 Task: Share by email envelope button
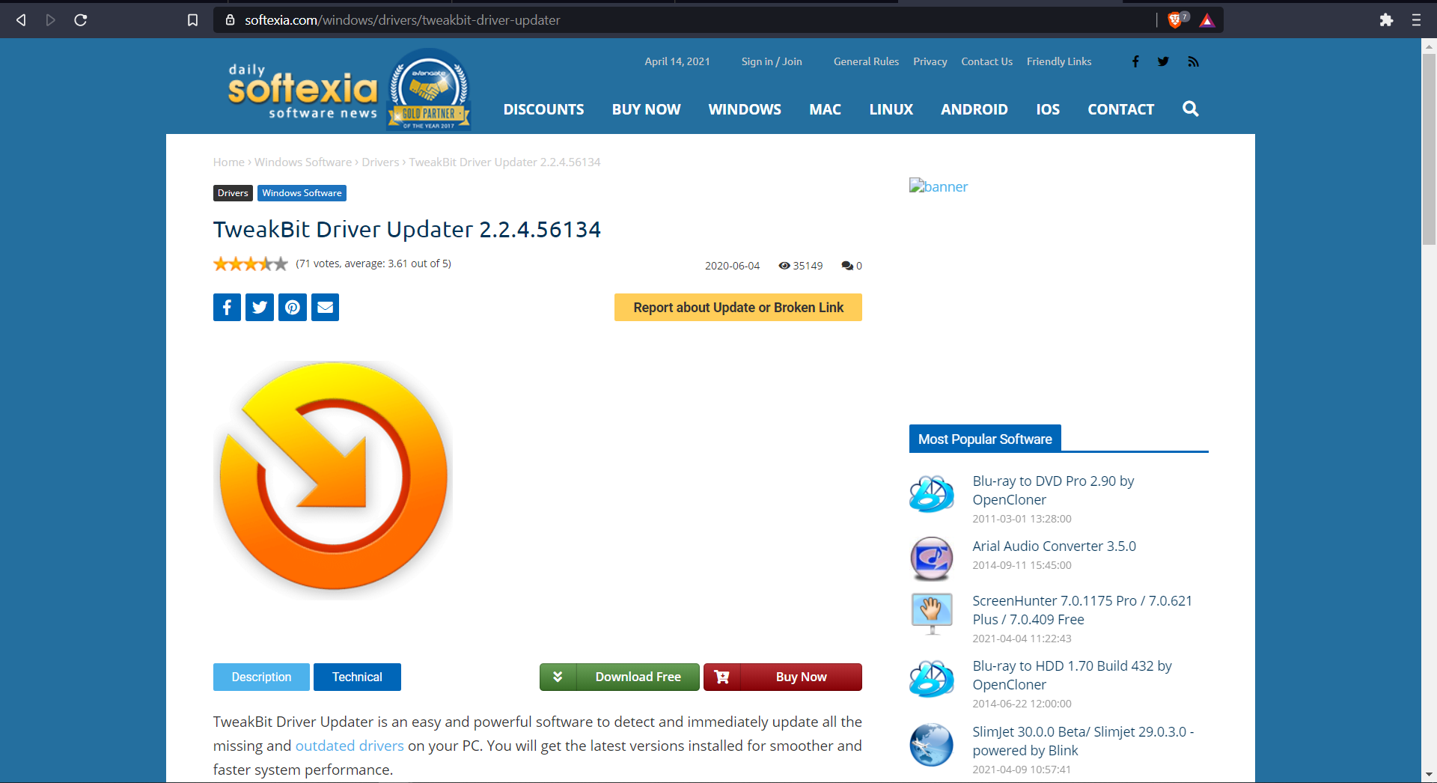coord(325,307)
